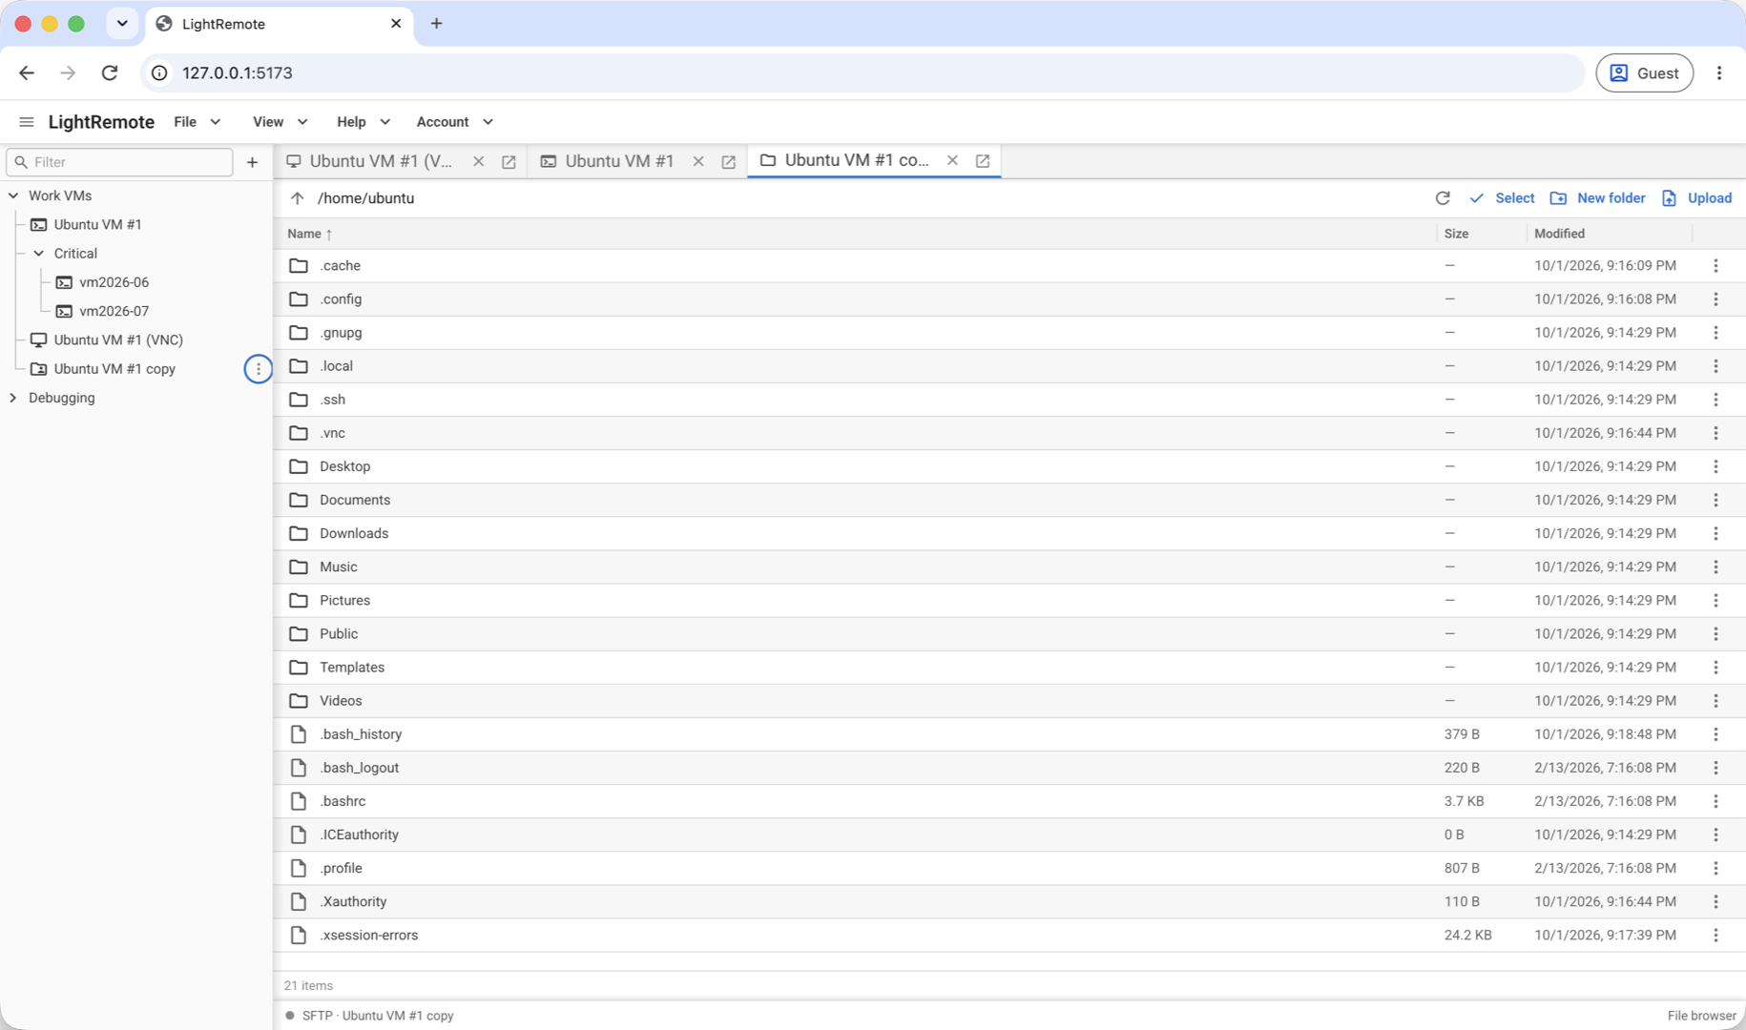Open actions menu for Videos folder
The width and height of the screenshot is (1746, 1030).
tap(1715, 701)
